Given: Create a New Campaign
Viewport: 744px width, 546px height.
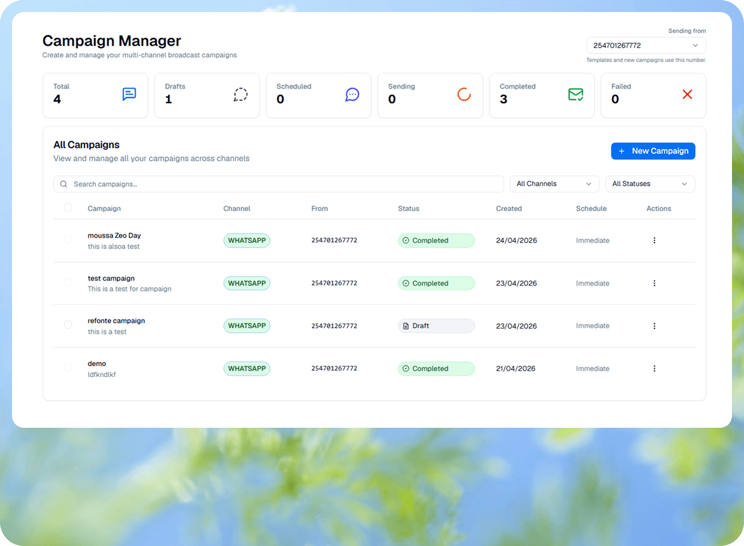Looking at the screenshot, I should pyautogui.click(x=653, y=151).
